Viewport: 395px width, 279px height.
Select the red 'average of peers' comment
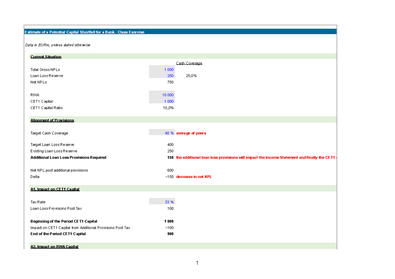coord(191,133)
